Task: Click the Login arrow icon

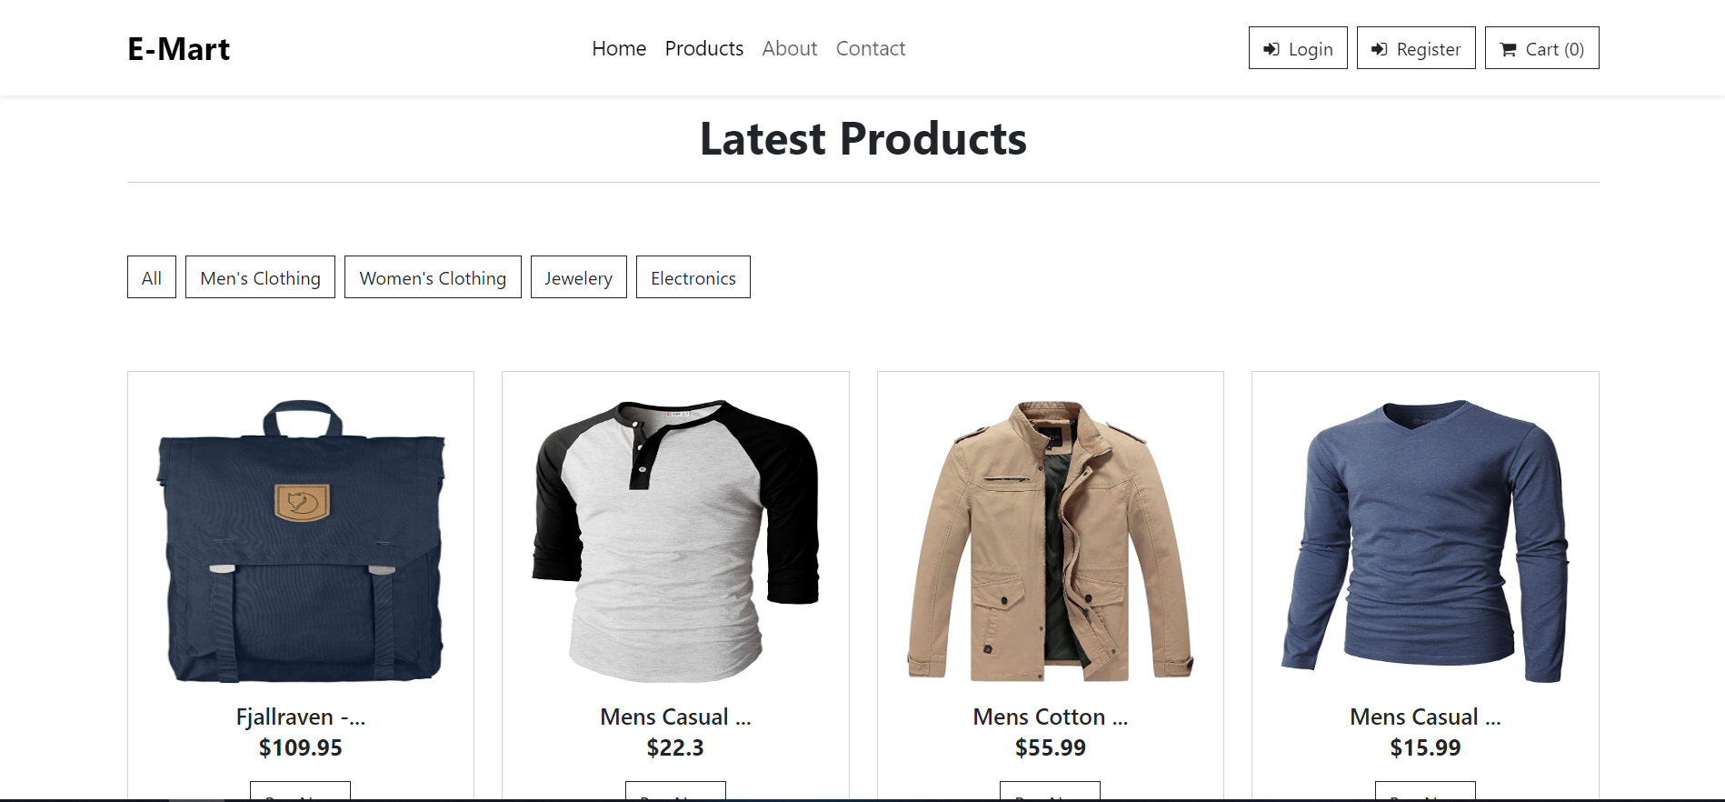Action: click(x=1271, y=49)
